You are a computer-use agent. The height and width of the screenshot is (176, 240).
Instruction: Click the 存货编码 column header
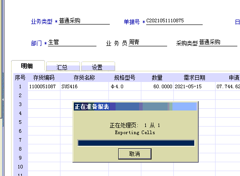[44, 78]
